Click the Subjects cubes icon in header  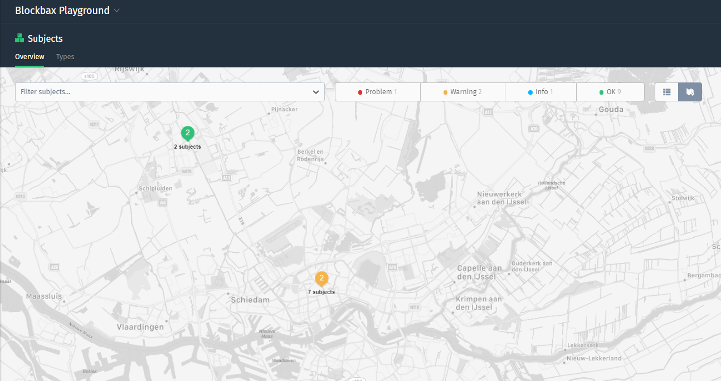click(20, 38)
